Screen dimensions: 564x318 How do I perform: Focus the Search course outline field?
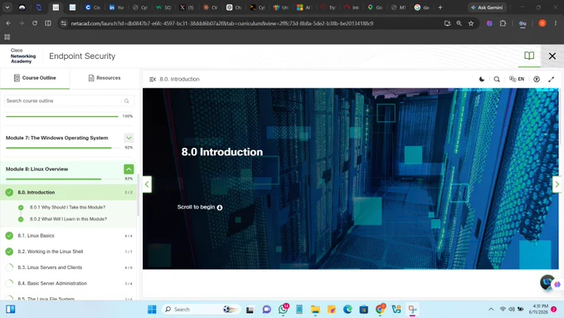pyautogui.click(x=63, y=100)
